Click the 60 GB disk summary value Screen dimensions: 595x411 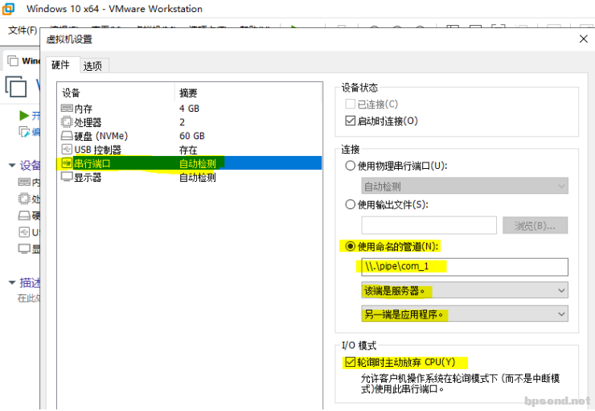pos(192,136)
